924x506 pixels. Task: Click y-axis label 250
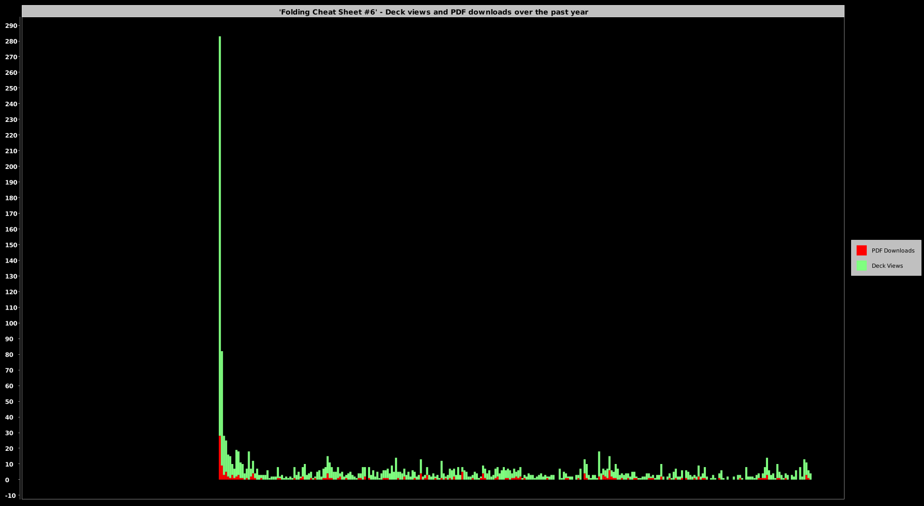point(11,88)
